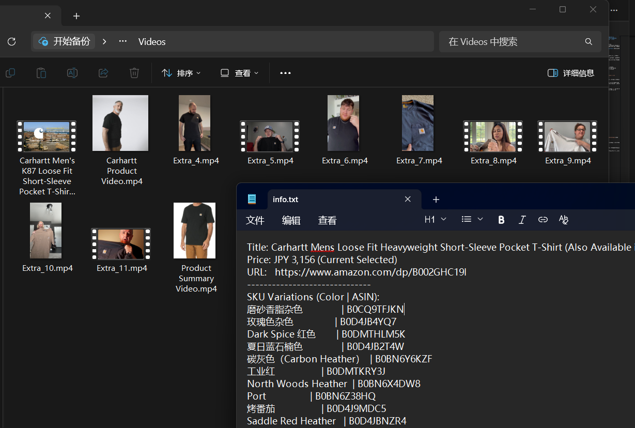Open the 编辑 menu in Notepad
This screenshot has height=428, width=635.
point(291,221)
